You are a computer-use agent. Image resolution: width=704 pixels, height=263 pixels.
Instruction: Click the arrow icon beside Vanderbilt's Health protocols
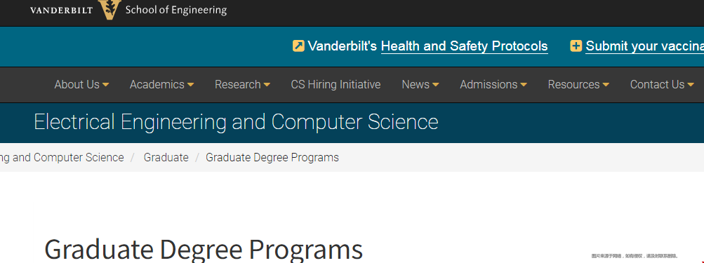298,46
